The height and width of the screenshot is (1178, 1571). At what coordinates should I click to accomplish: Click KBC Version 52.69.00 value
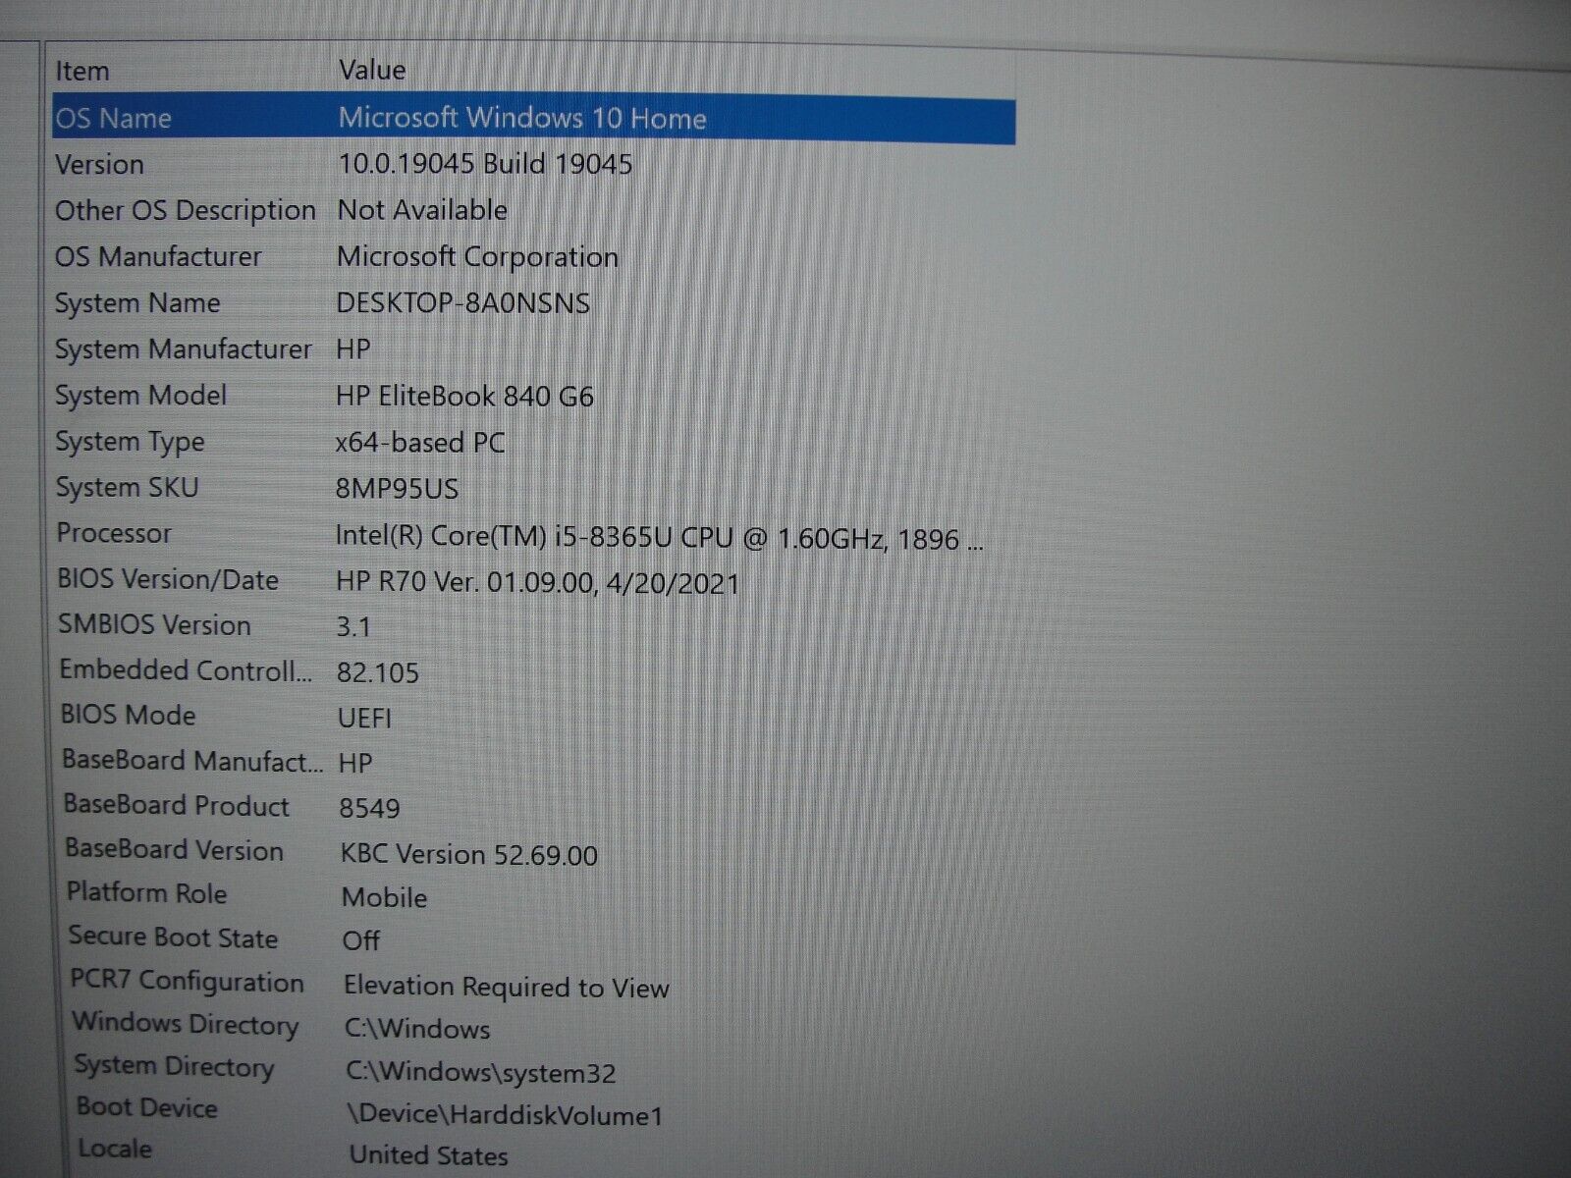(469, 854)
